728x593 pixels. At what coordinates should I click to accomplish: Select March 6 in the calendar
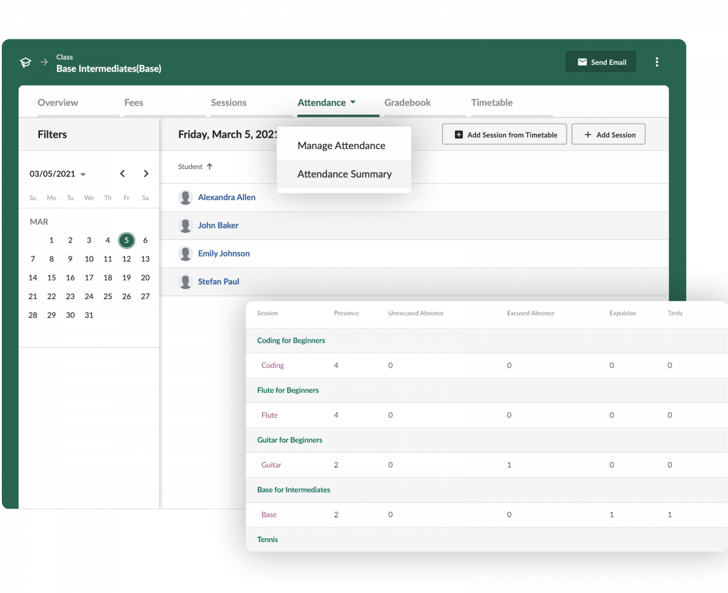145,240
